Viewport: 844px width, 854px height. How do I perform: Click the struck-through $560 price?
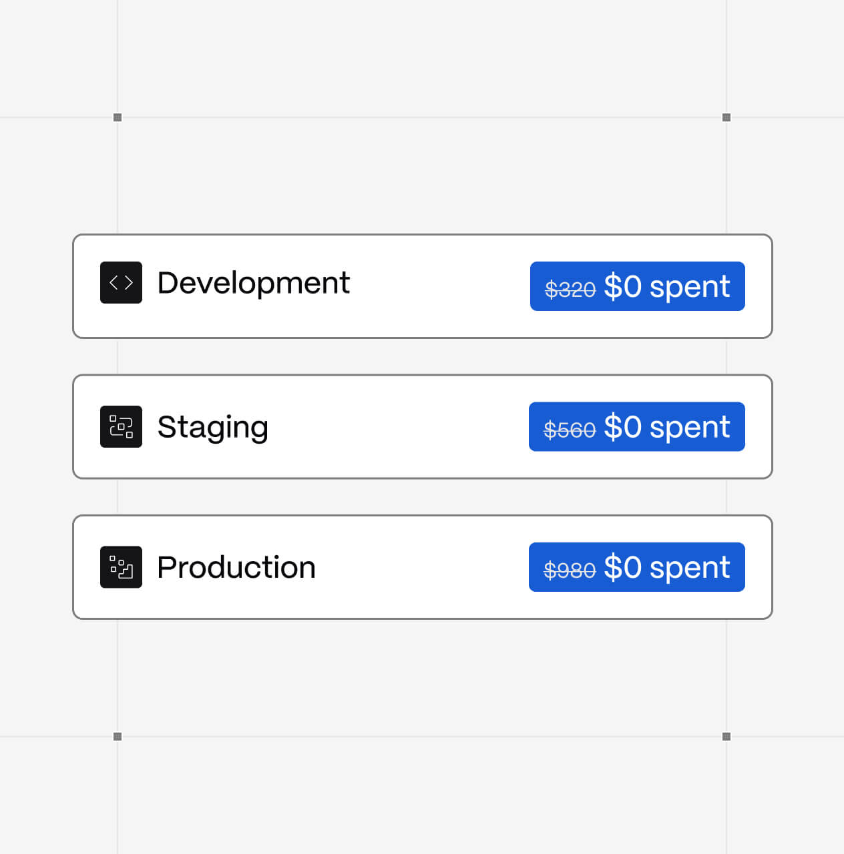570,430
